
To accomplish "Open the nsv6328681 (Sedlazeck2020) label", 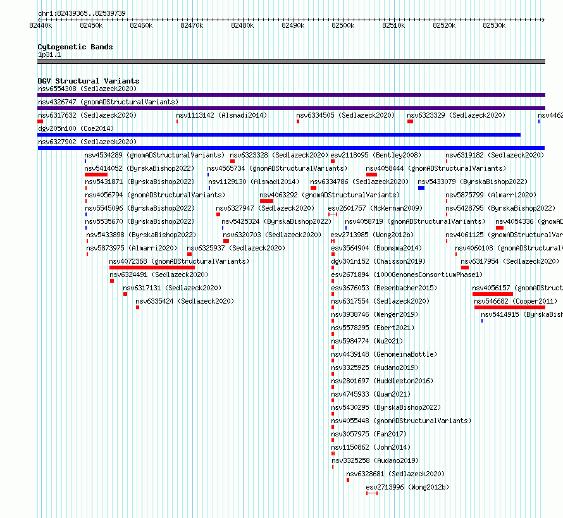I will coord(395,474).
